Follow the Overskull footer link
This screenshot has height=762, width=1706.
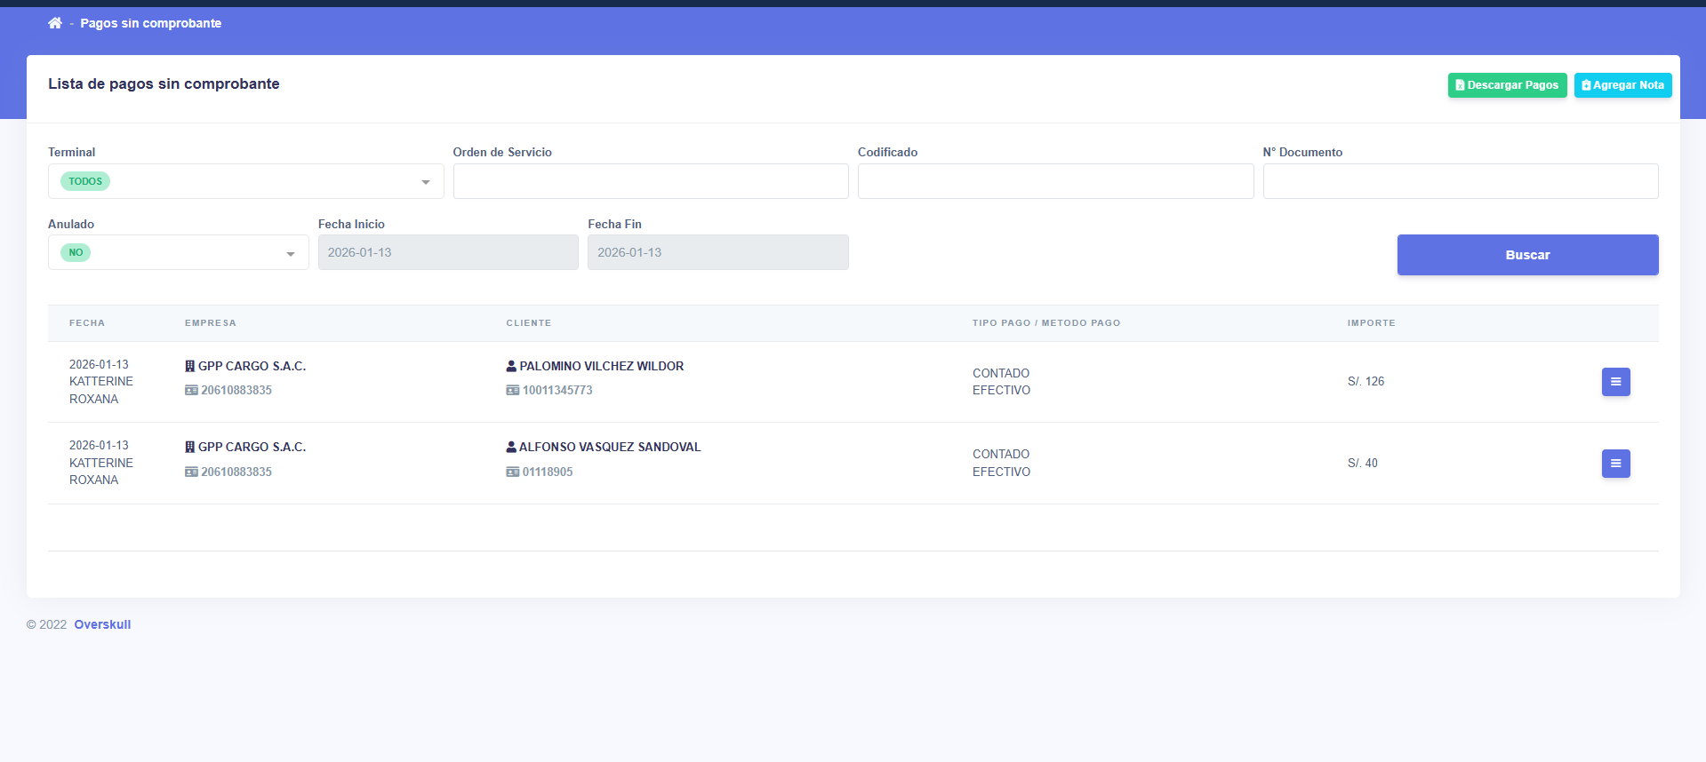102,624
